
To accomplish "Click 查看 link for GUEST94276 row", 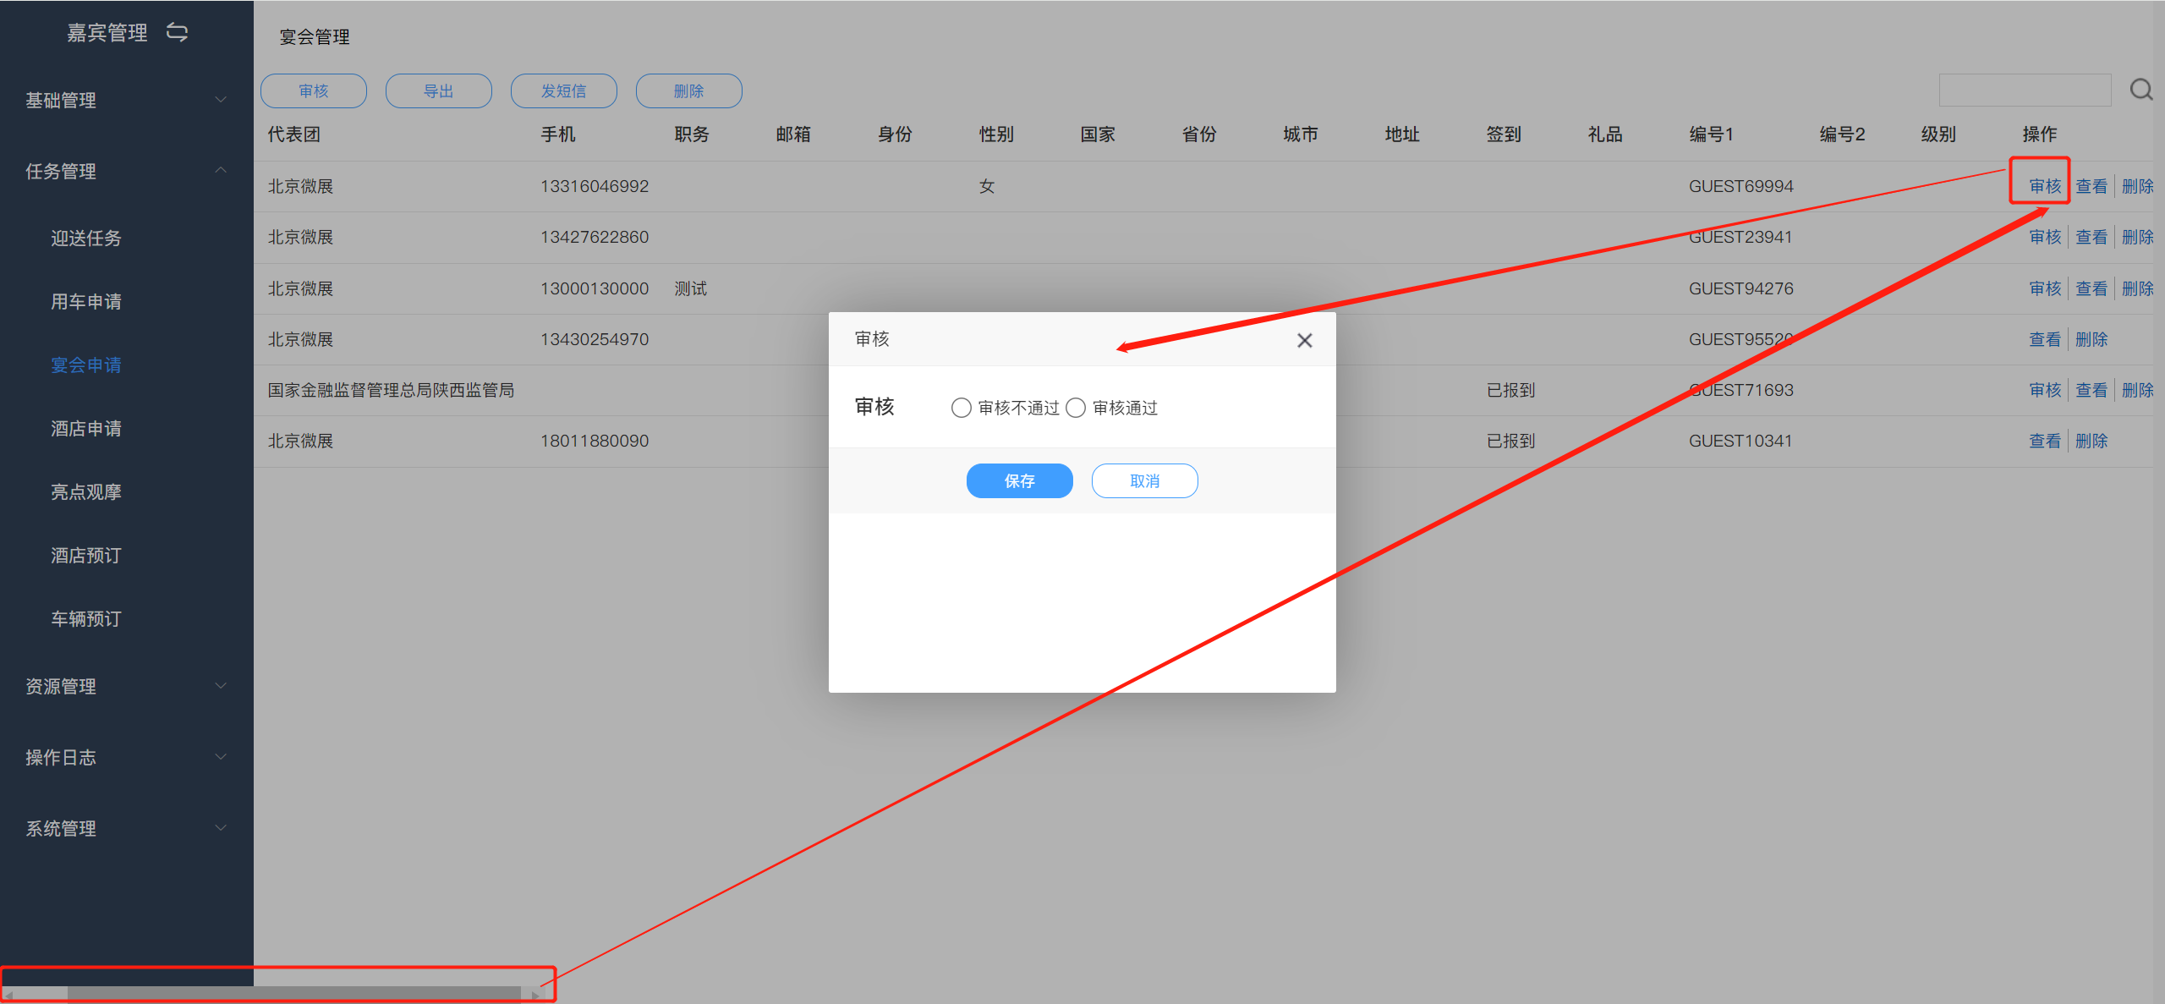I will (2091, 288).
